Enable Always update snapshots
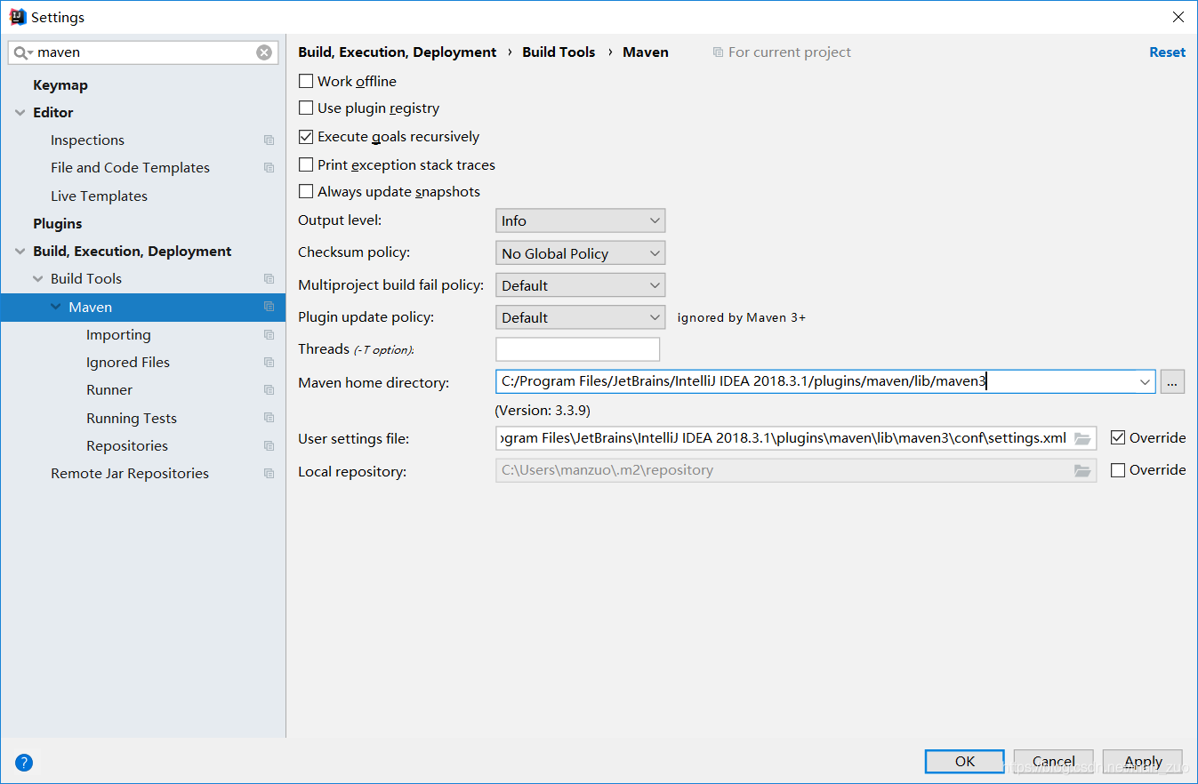The height and width of the screenshot is (784, 1198). 306,191
